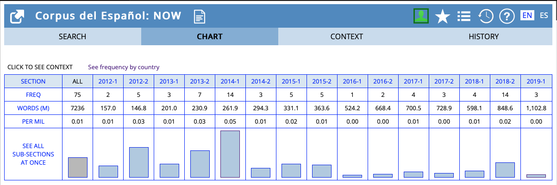The height and width of the screenshot is (185, 557).
Task: Open the question mark help icon
Action: coord(506,17)
